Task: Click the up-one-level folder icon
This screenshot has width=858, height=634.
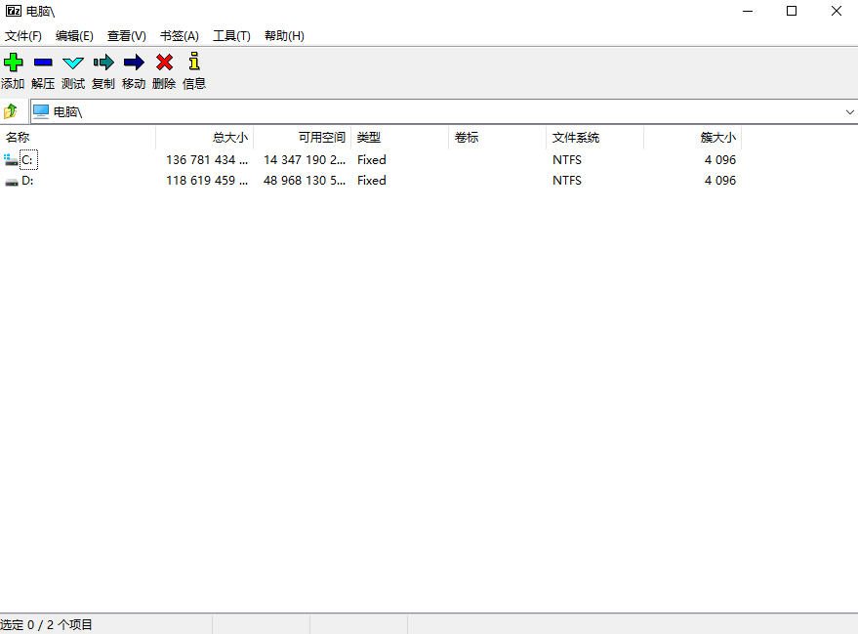Action: [x=11, y=111]
